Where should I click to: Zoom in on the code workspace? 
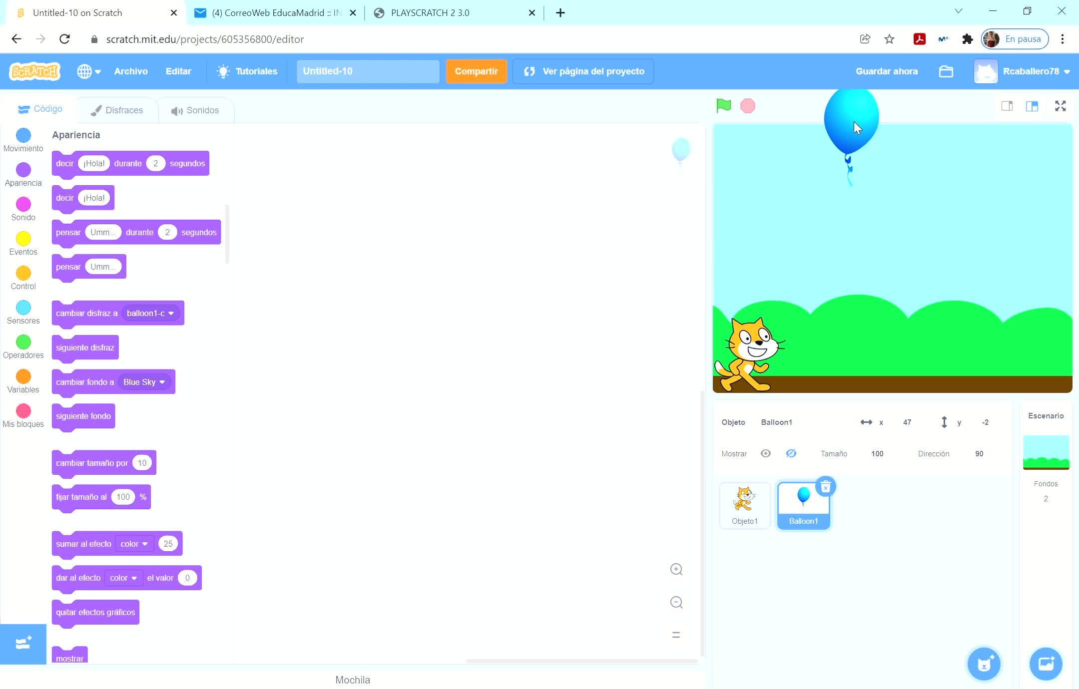[676, 570]
